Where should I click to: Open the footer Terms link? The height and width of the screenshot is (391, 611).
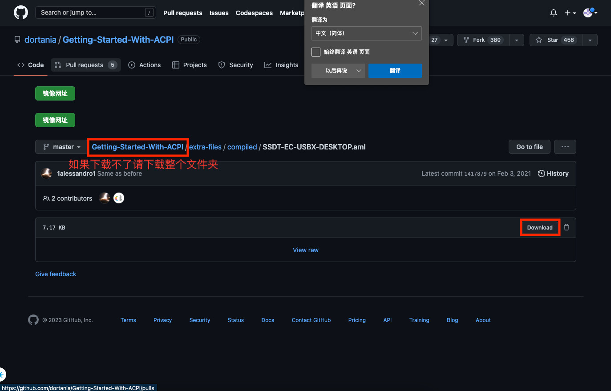point(128,320)
